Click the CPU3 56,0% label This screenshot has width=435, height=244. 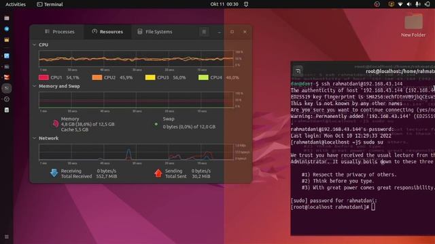(x=171, y=77)
